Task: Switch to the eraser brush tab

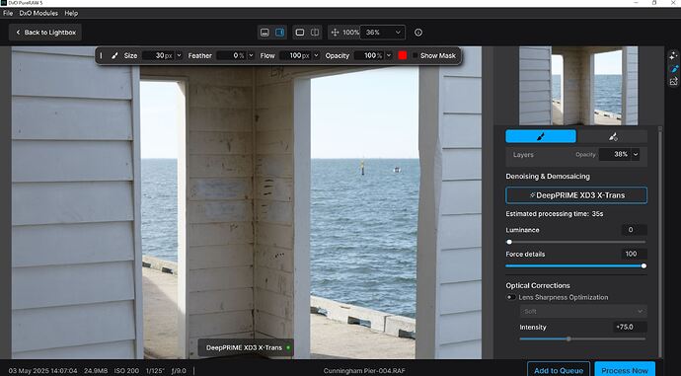Action: 612,136
